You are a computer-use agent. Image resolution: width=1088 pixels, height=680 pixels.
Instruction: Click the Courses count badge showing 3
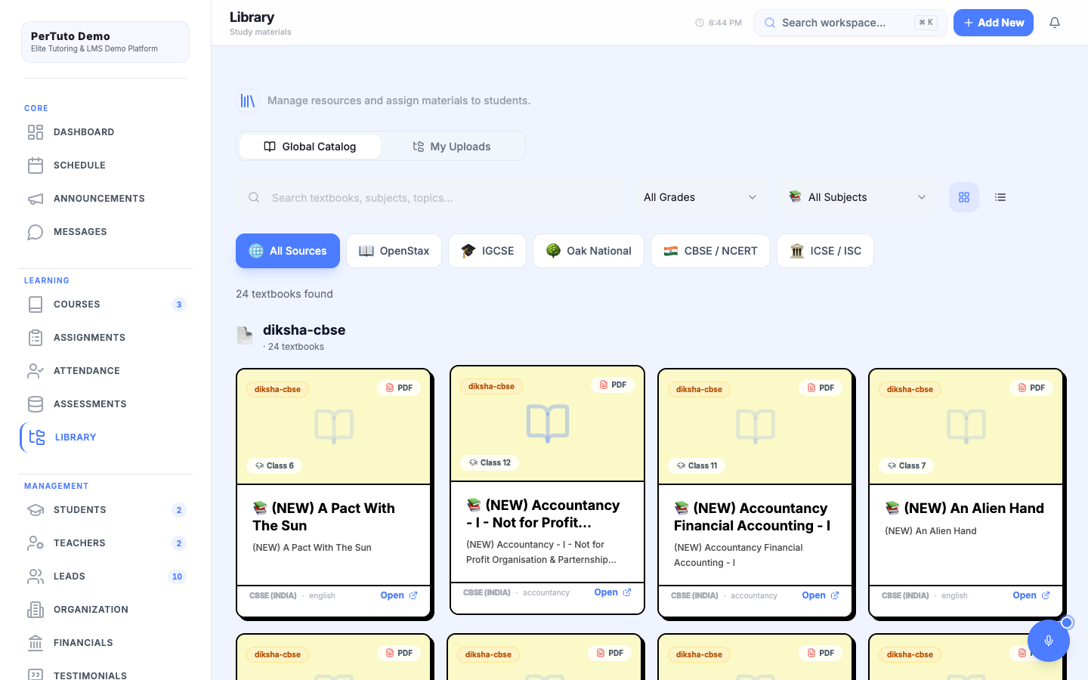tap(179, 304)
